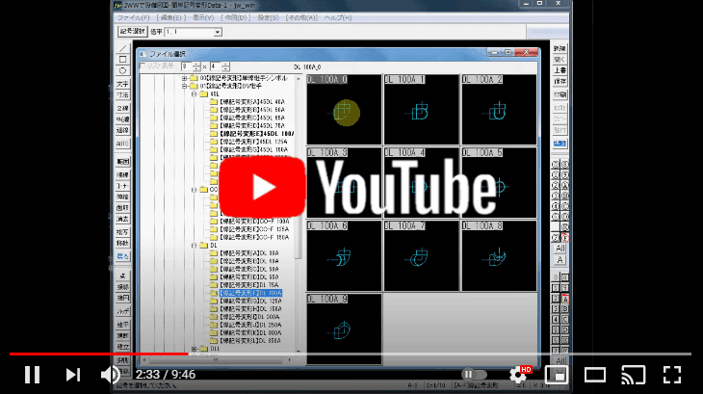Open the 表示(V) menu
Viewport: 703px width, 394px height.
pos(203,18)
